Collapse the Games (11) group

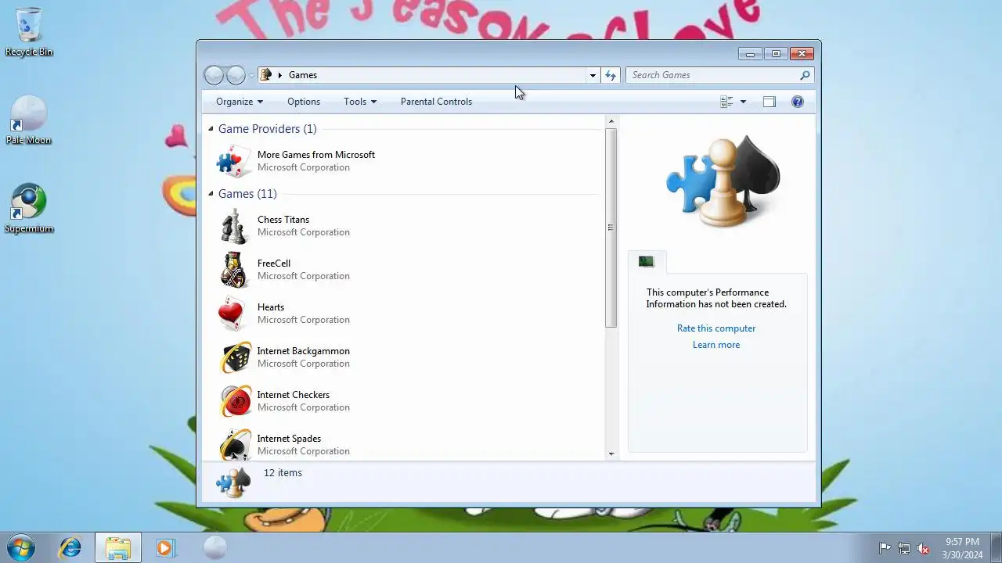[x=211, y=194]
